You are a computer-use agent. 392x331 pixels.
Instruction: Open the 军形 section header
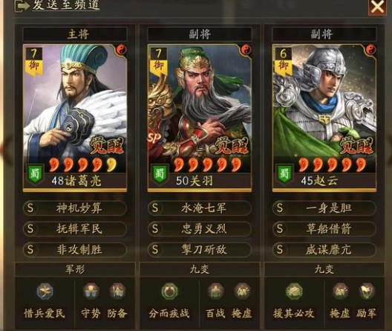[75, 269]
